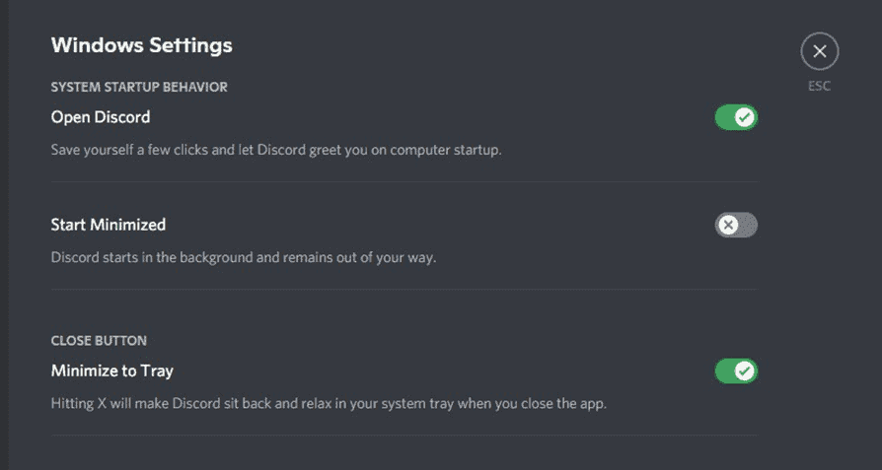The width and height of the screenshot is (882, 470).
Task: Click the ESC label under the close icon
Action: point(820,87)
